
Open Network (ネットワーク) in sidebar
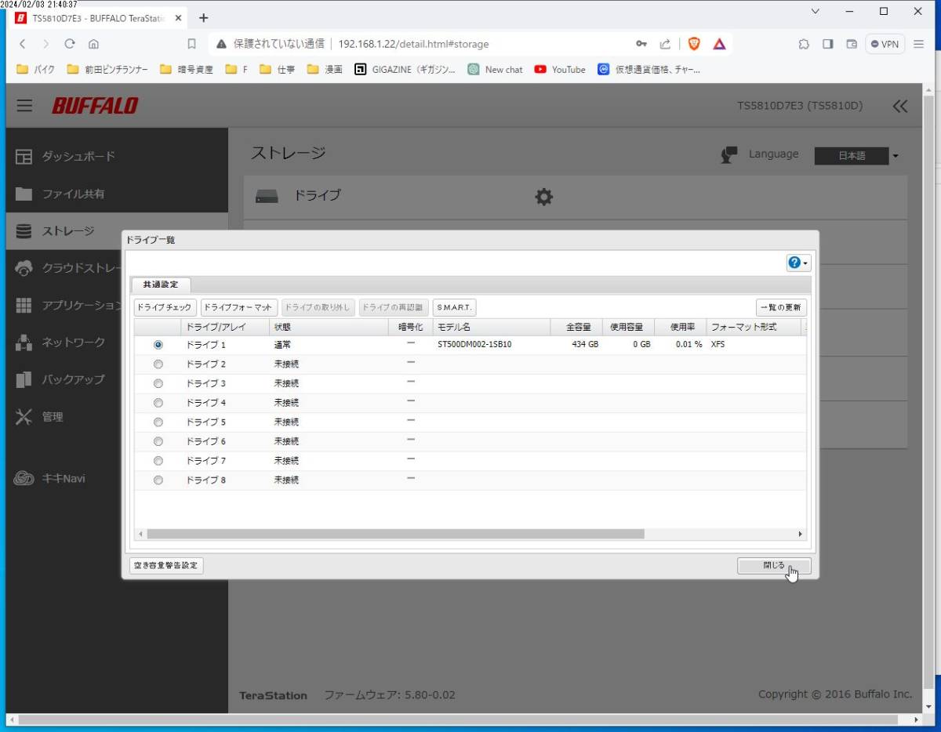pyautogui.click(x=64, y=342)
